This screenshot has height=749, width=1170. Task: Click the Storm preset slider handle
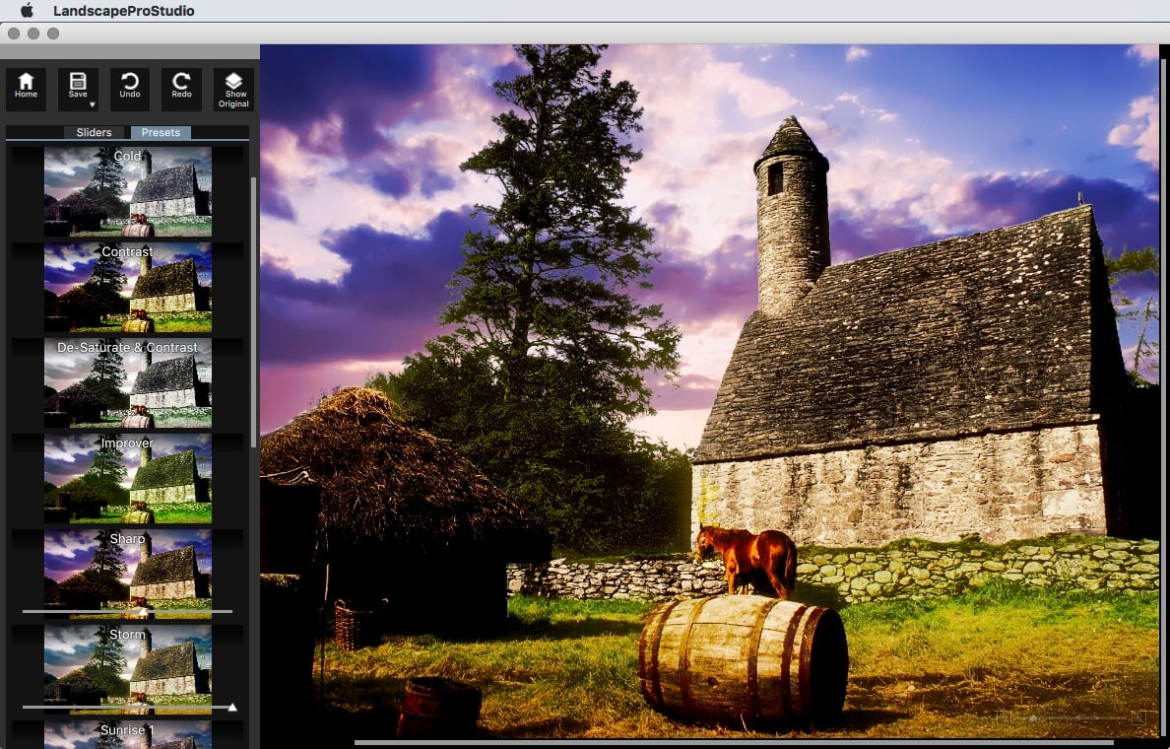[232, 707]
